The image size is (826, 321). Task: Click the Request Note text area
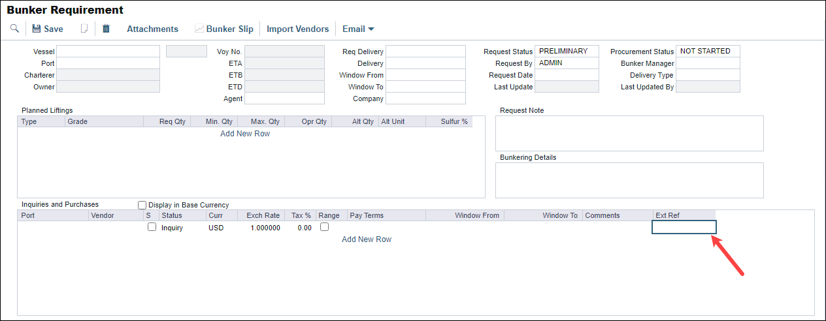(629, 133)
